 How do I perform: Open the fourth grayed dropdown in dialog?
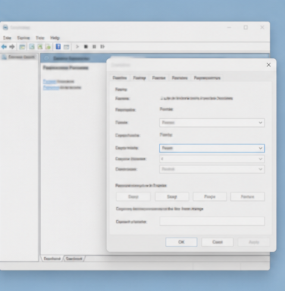pos(212,169)
